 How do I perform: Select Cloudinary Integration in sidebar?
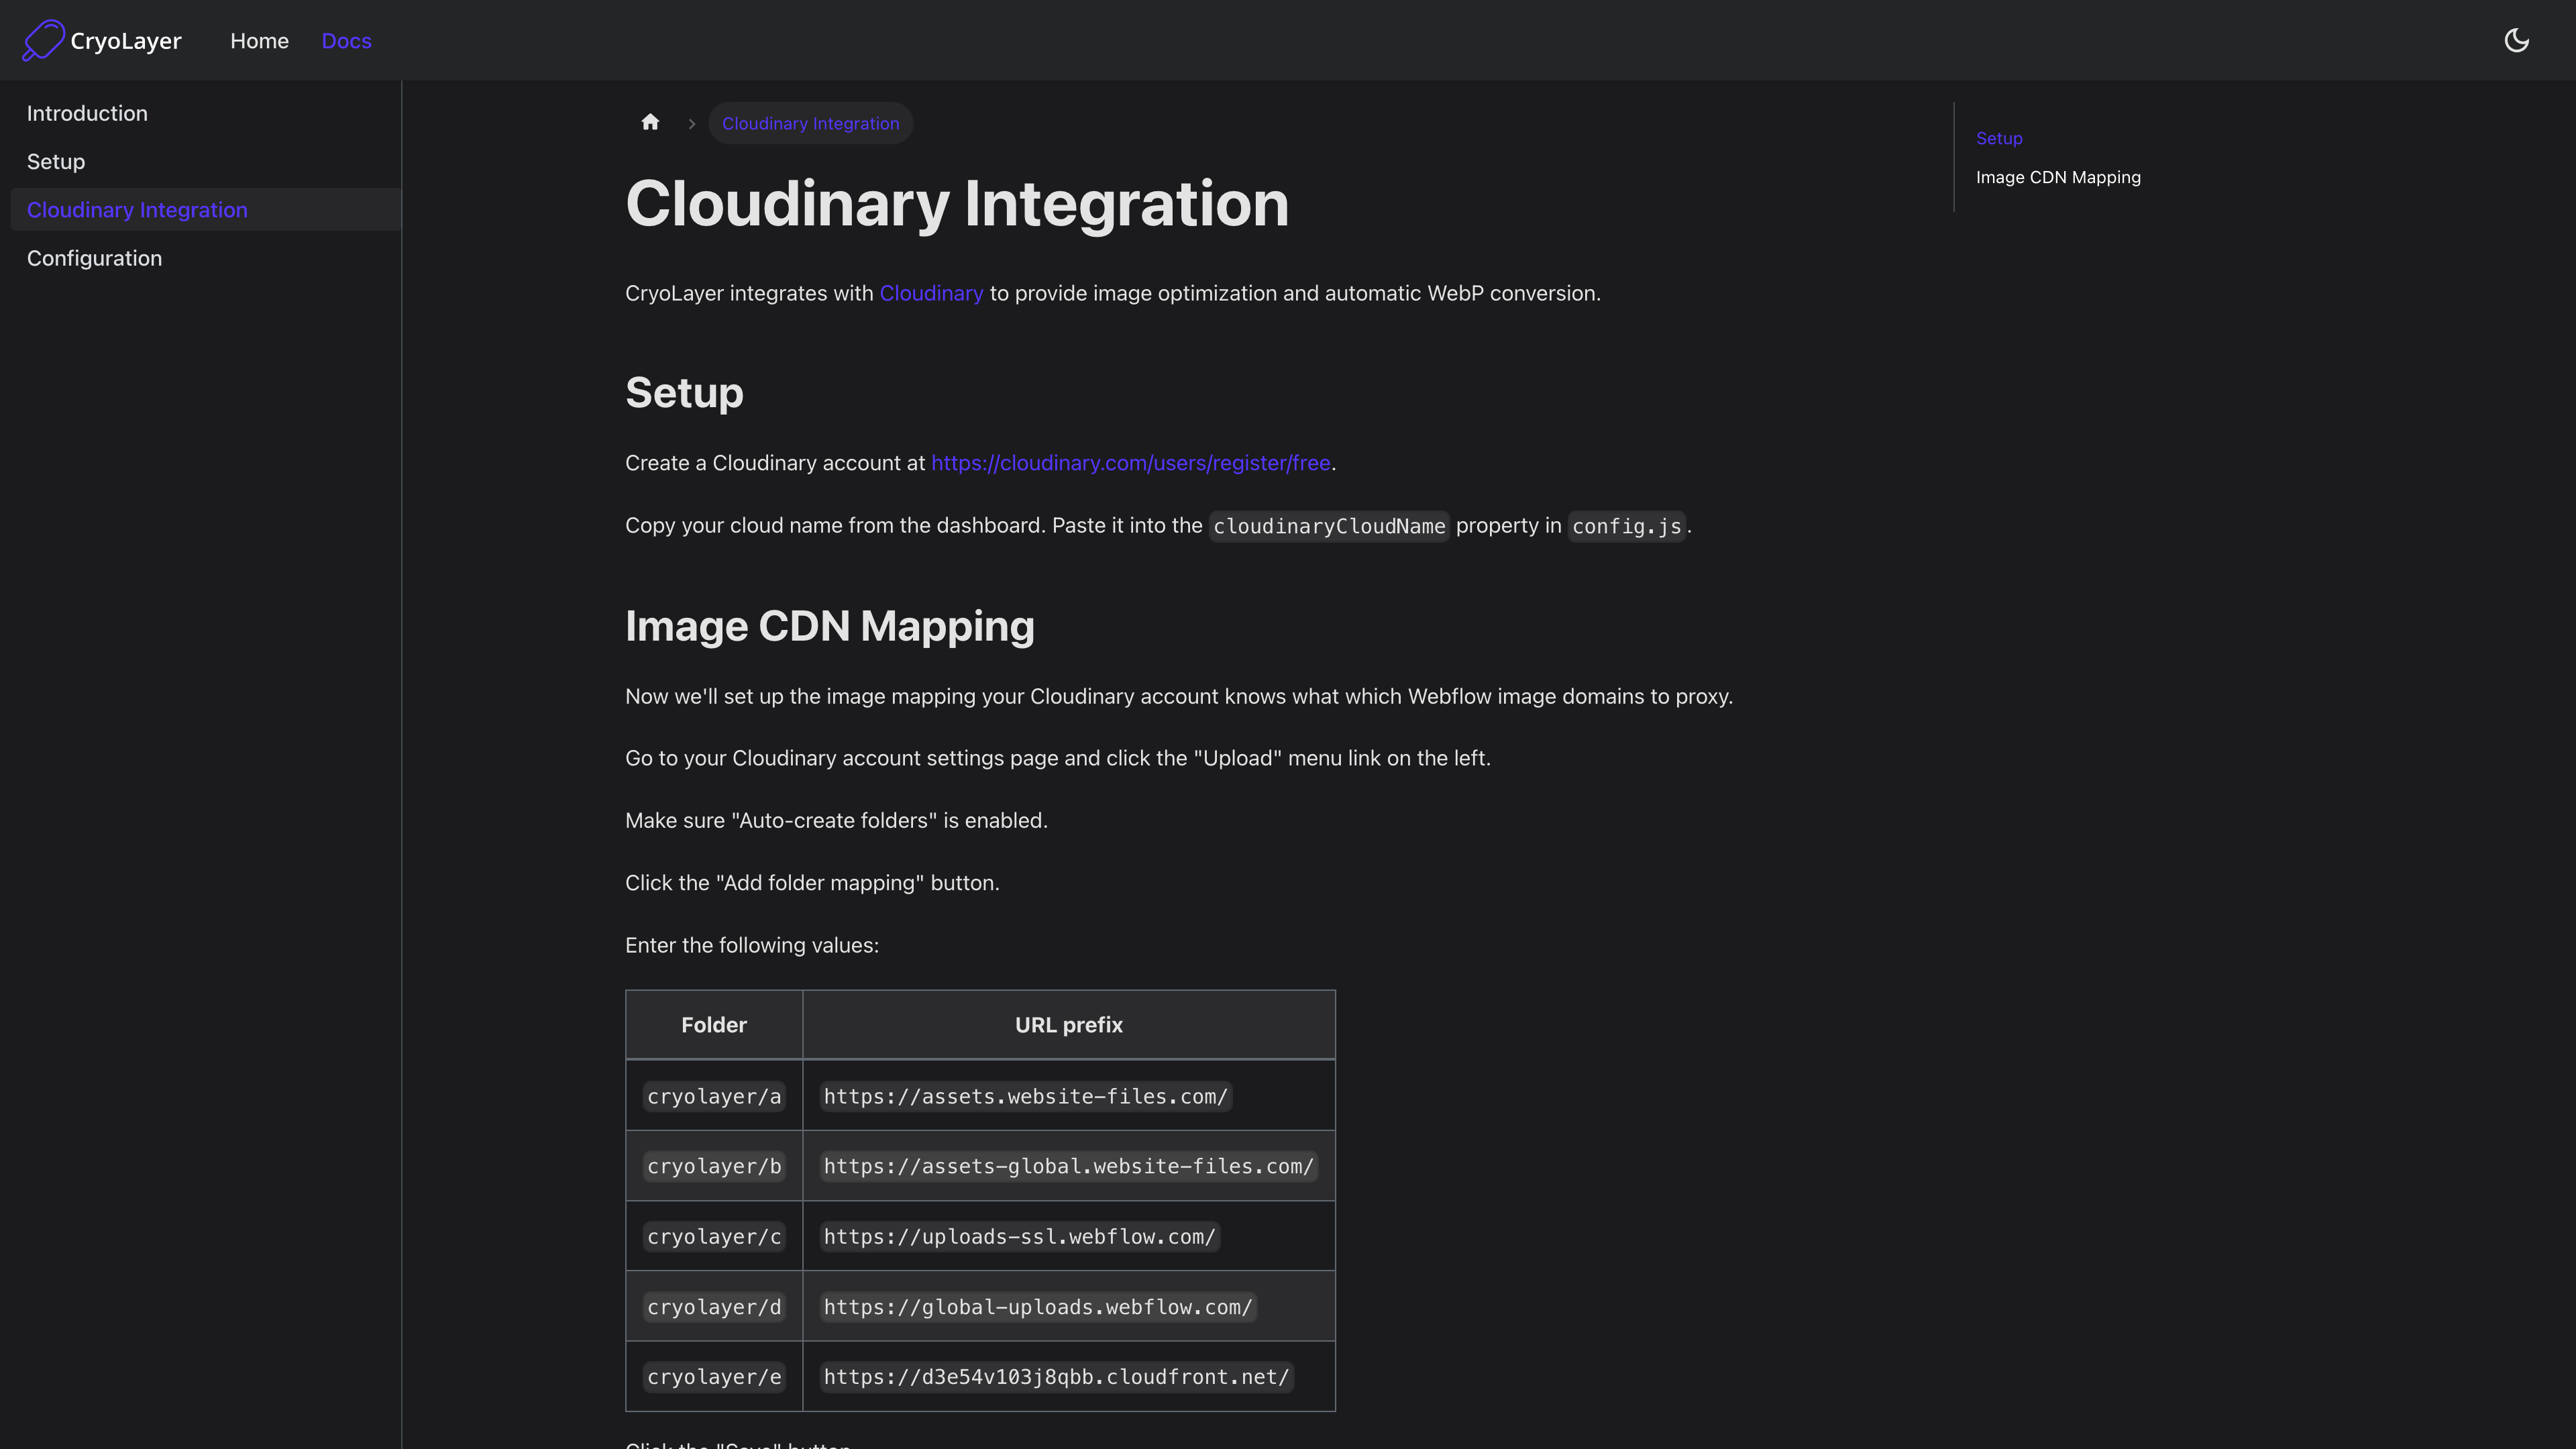click(137, 210)
